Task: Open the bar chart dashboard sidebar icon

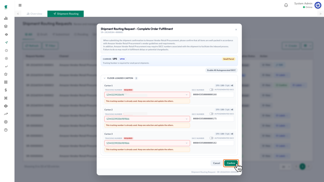Action: [x=6, y=18]
